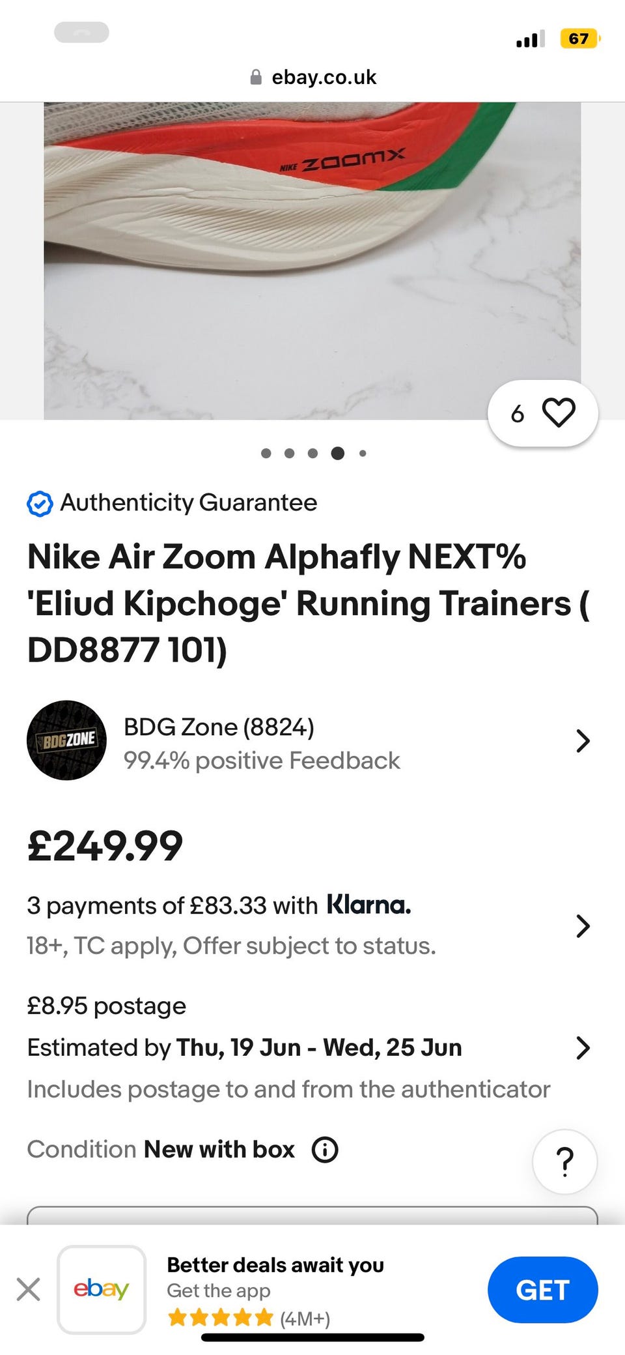Select the first image carousel dot
This screenshot has width=625, height=1355.
[266, 454]
